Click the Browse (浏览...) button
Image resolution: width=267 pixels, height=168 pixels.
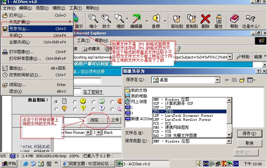click(97, 120)
